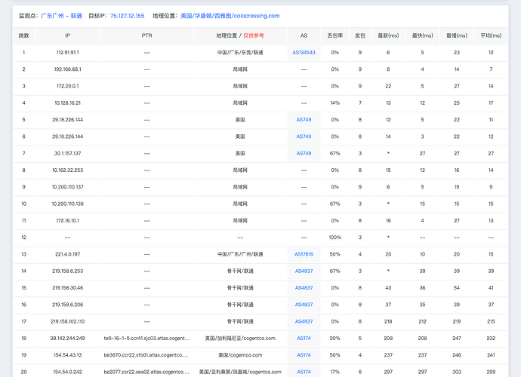Click IP cell 112.91.91.1

[x=67, y=53]
